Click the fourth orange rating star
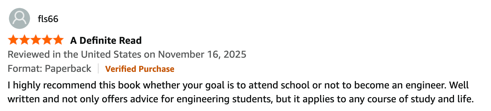 point(47,40)
